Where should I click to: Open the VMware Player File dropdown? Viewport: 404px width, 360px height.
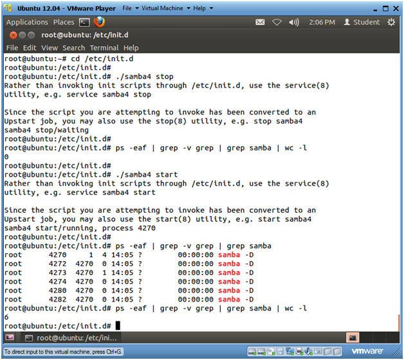(x=130, y=8)
